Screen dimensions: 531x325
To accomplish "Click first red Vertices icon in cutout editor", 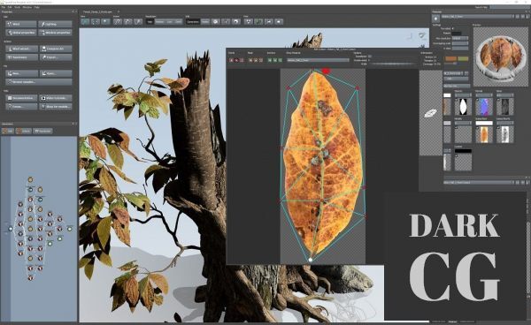I will click(x=232, y=60).
